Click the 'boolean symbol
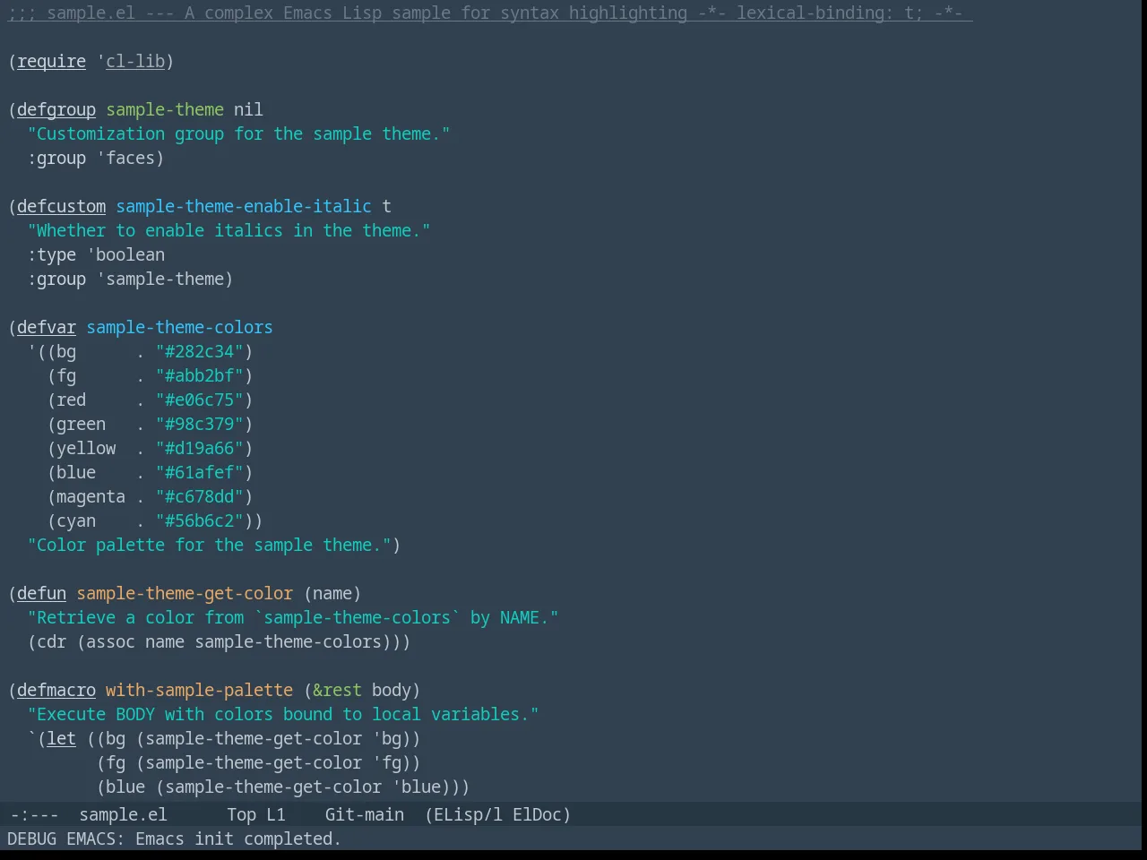Image resolution: width=1147 pixels, height=860 pixels. (x=125, y=254)
